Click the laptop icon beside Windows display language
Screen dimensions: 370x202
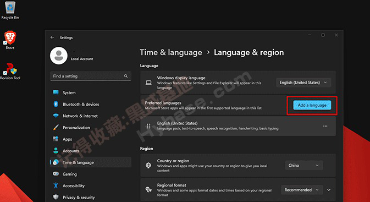(x=148, y=83)
